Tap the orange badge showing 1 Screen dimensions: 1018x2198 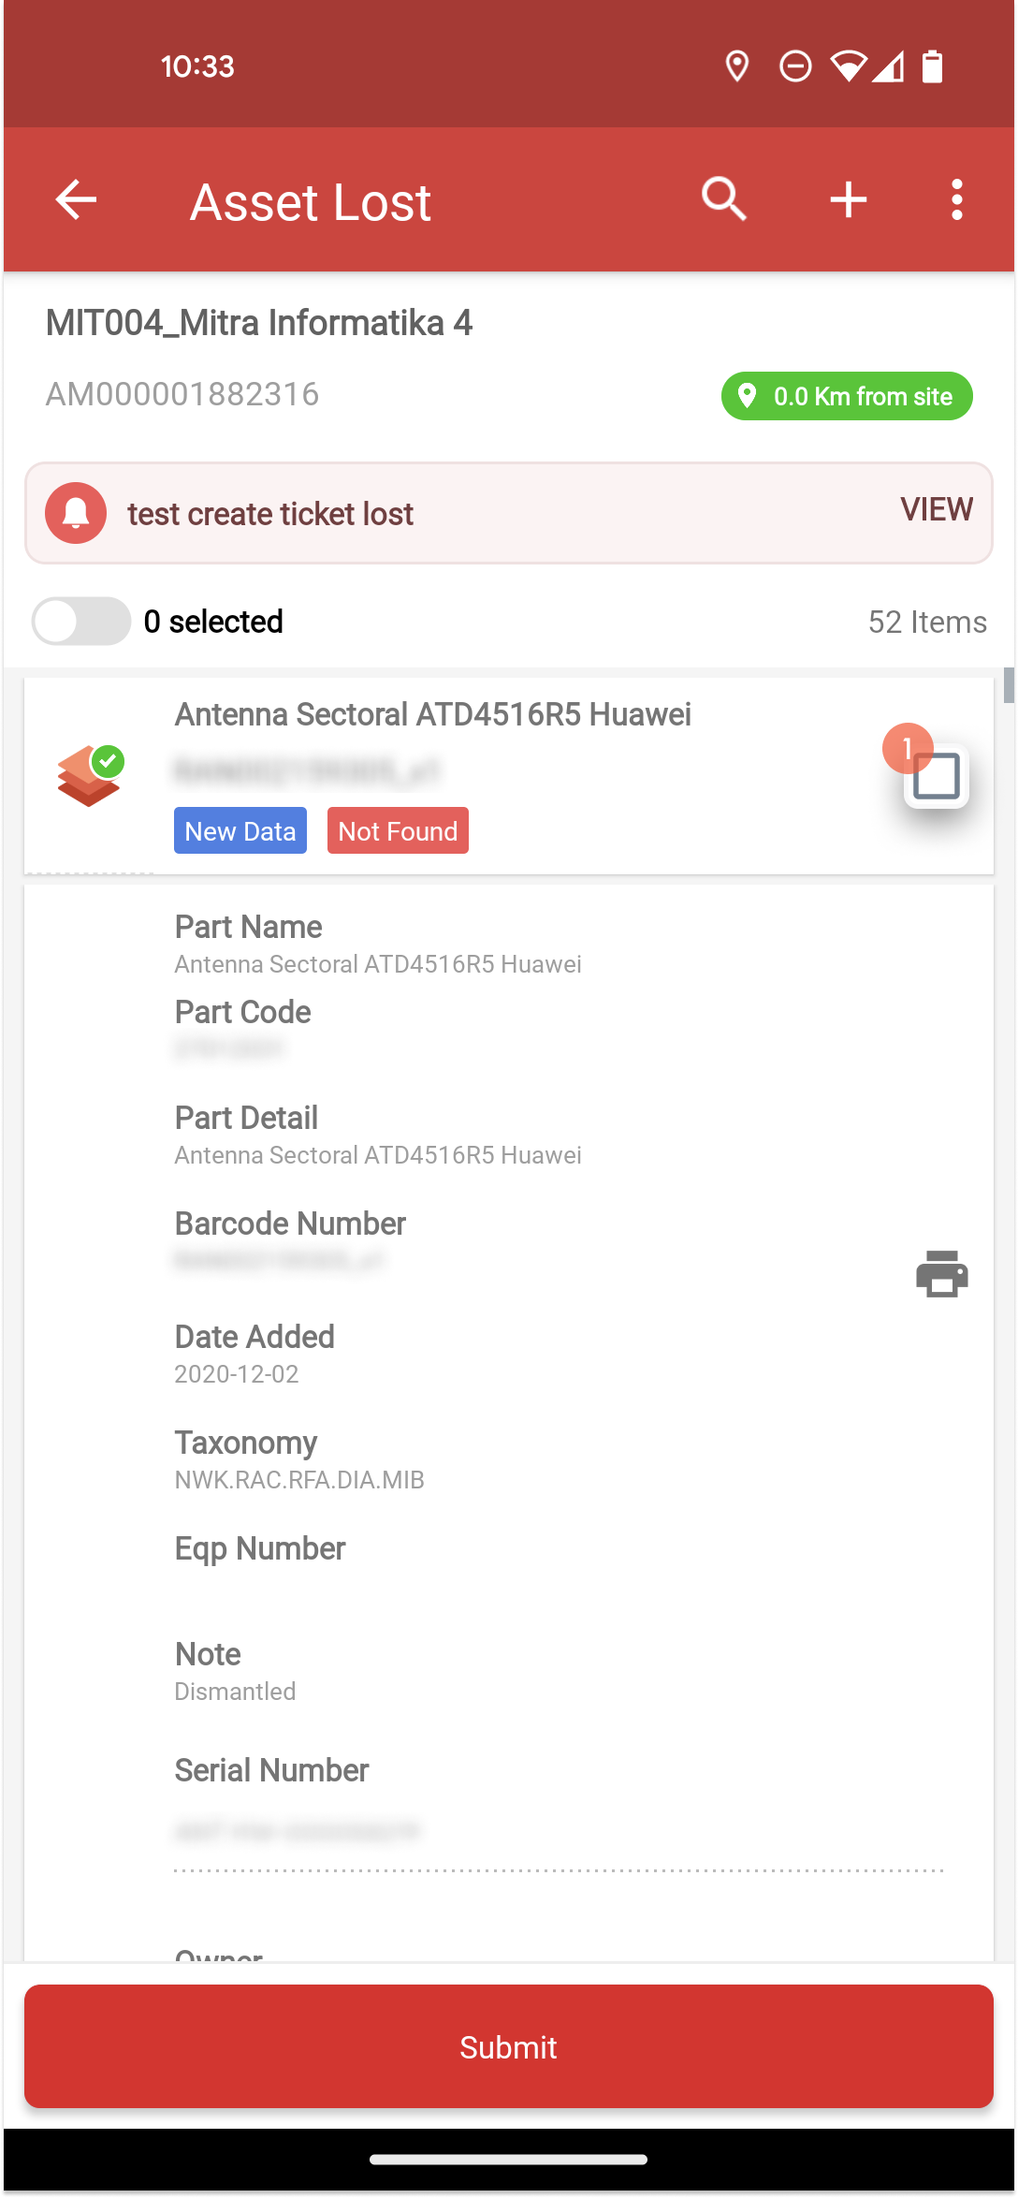pyautogui.click(x=906, y=747)
